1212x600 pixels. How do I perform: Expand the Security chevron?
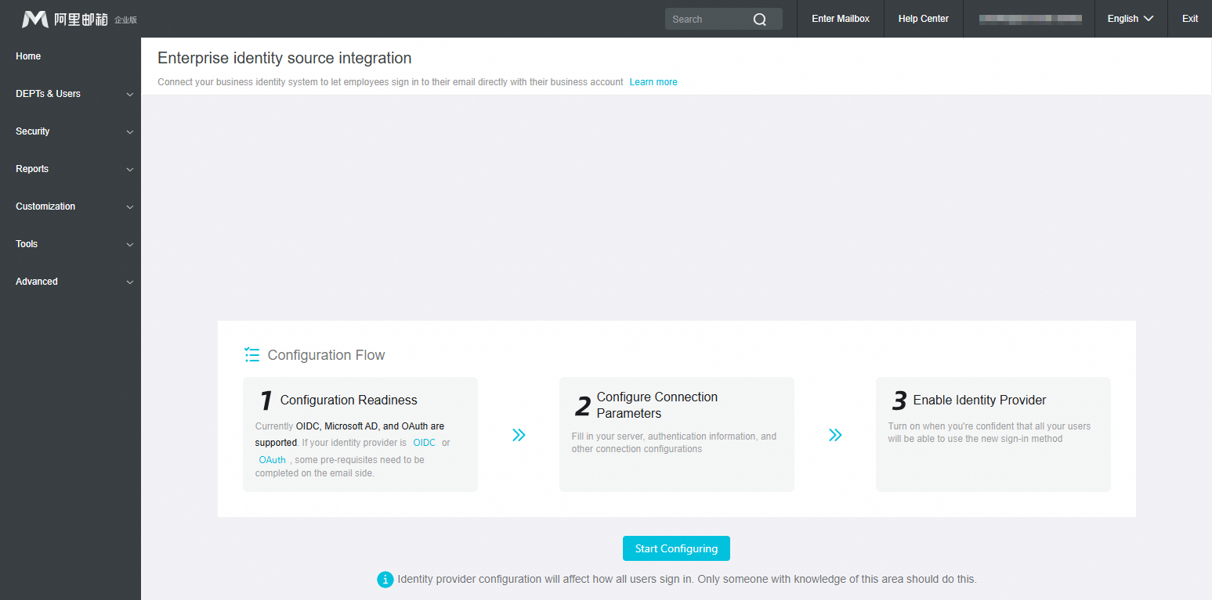(x=130, y=132)
